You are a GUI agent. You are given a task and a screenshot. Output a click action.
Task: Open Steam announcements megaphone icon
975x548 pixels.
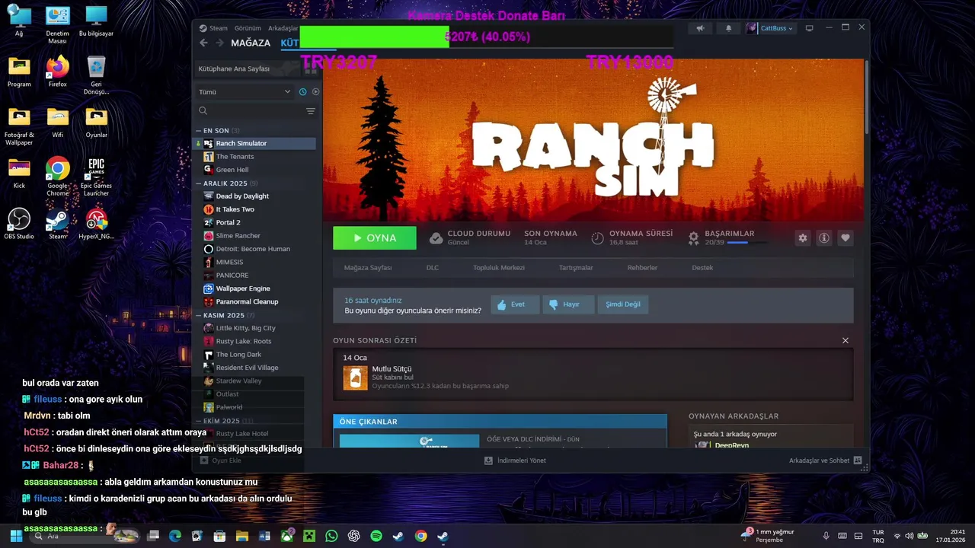pos(700,28)
